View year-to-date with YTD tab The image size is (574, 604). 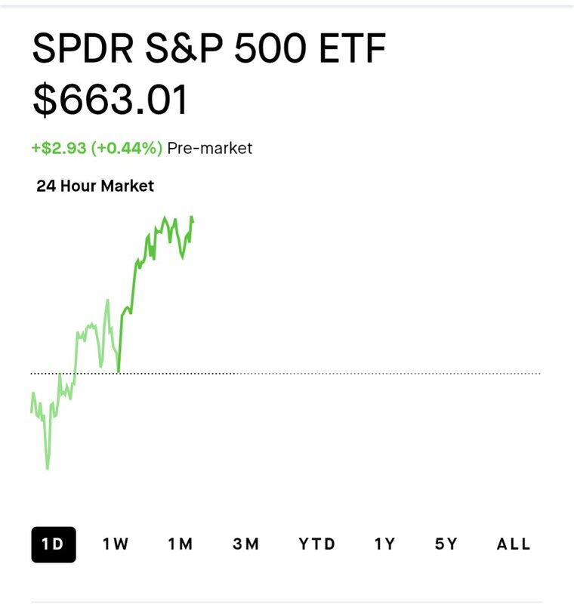pos(316,544)
